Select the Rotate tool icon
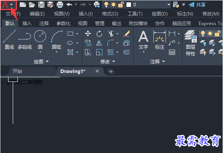Image resolution: width=223 pixels, height=153 pixels. [99, 34]
